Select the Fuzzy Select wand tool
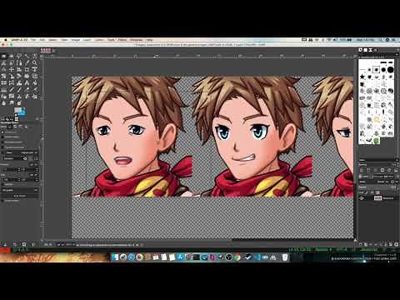The height and width of the screenshot is (300, 400). pyautogui.click(x=27, y=56)
